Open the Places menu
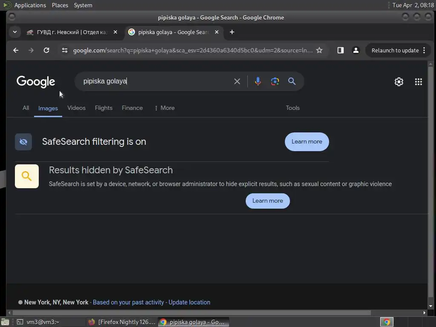 60,5
